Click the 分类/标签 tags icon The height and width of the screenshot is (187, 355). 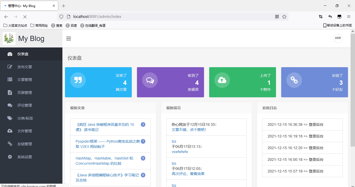pyautogui.click(x=10, y=118)
